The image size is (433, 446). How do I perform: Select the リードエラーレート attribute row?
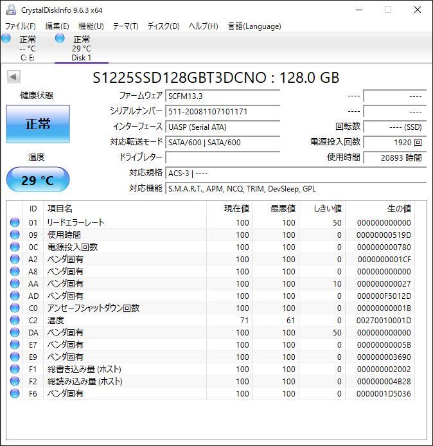210,222
